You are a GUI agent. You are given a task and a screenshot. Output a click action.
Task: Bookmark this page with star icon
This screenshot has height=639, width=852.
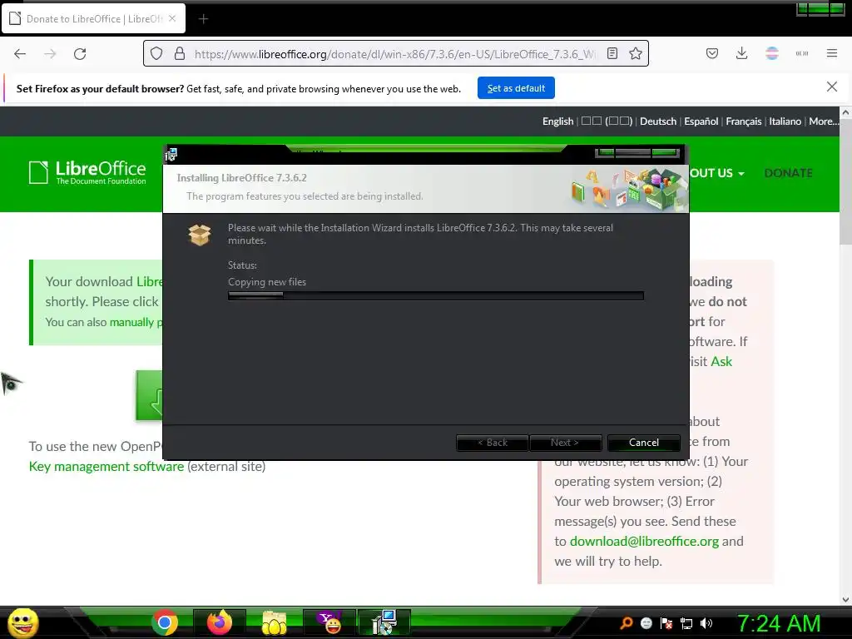pyautogui.click(x=635, y=54)
